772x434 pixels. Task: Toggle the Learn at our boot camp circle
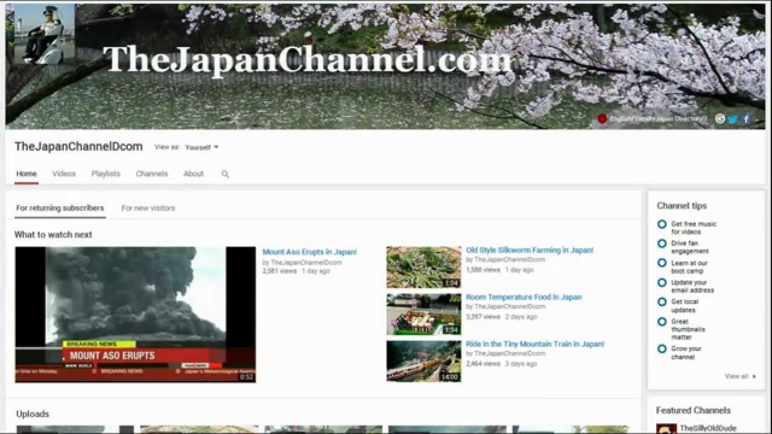[662, 263]
